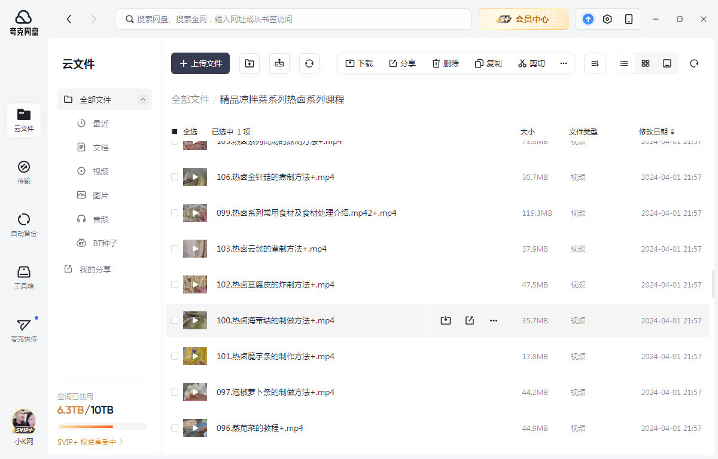Switch to grid view layout
Screen dimensions: 718x459
click(646, 63)
